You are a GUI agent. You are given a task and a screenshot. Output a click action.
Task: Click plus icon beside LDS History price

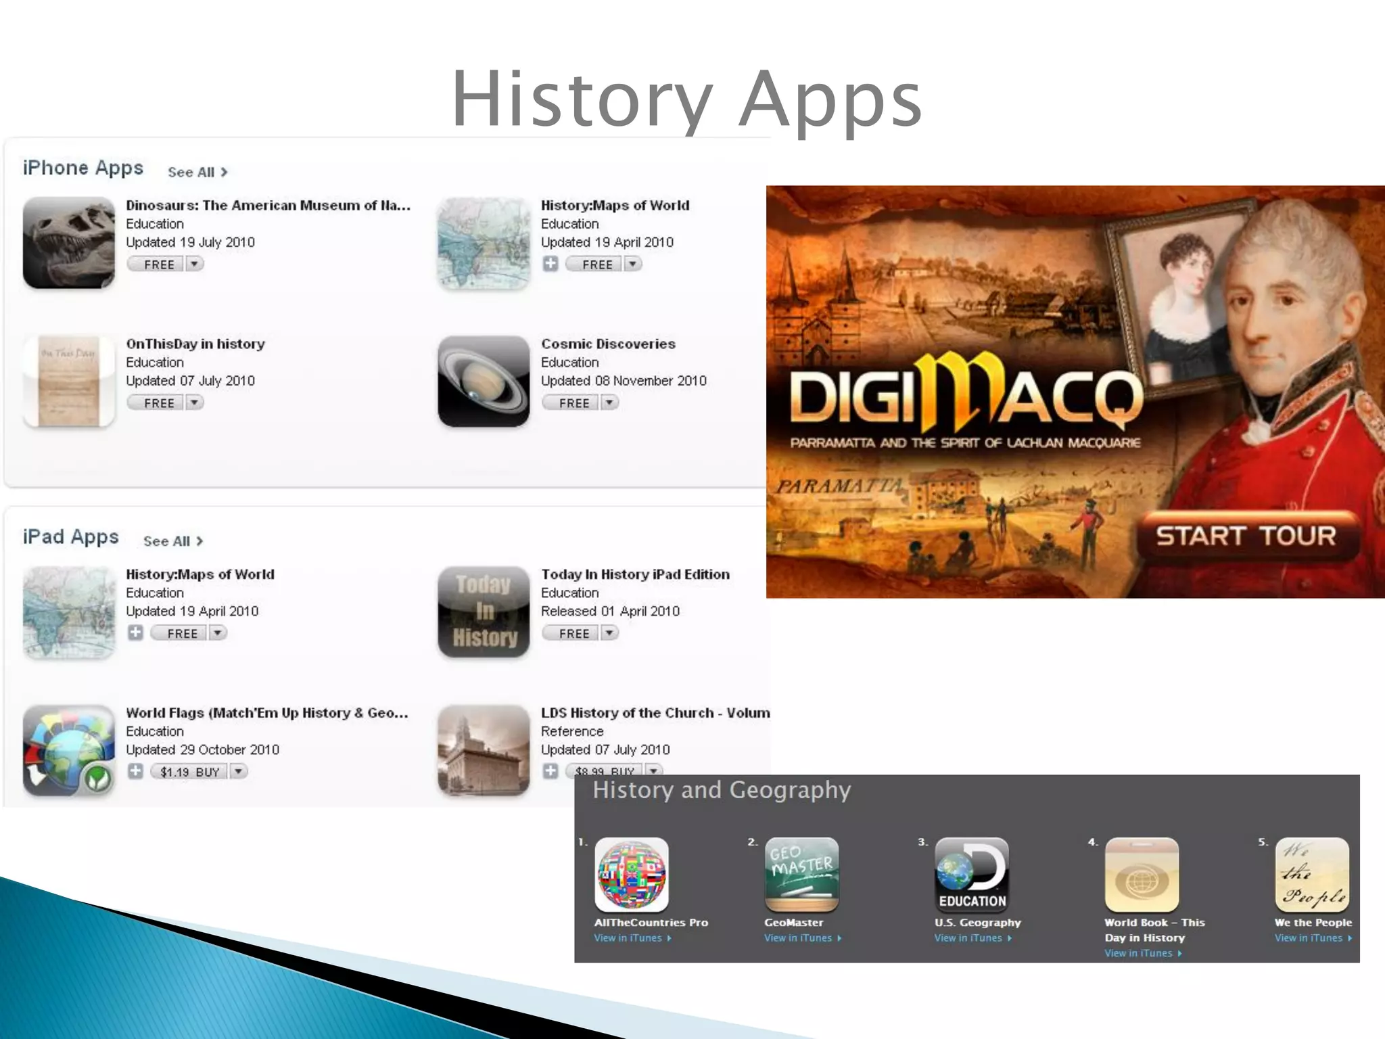[550, 770]
